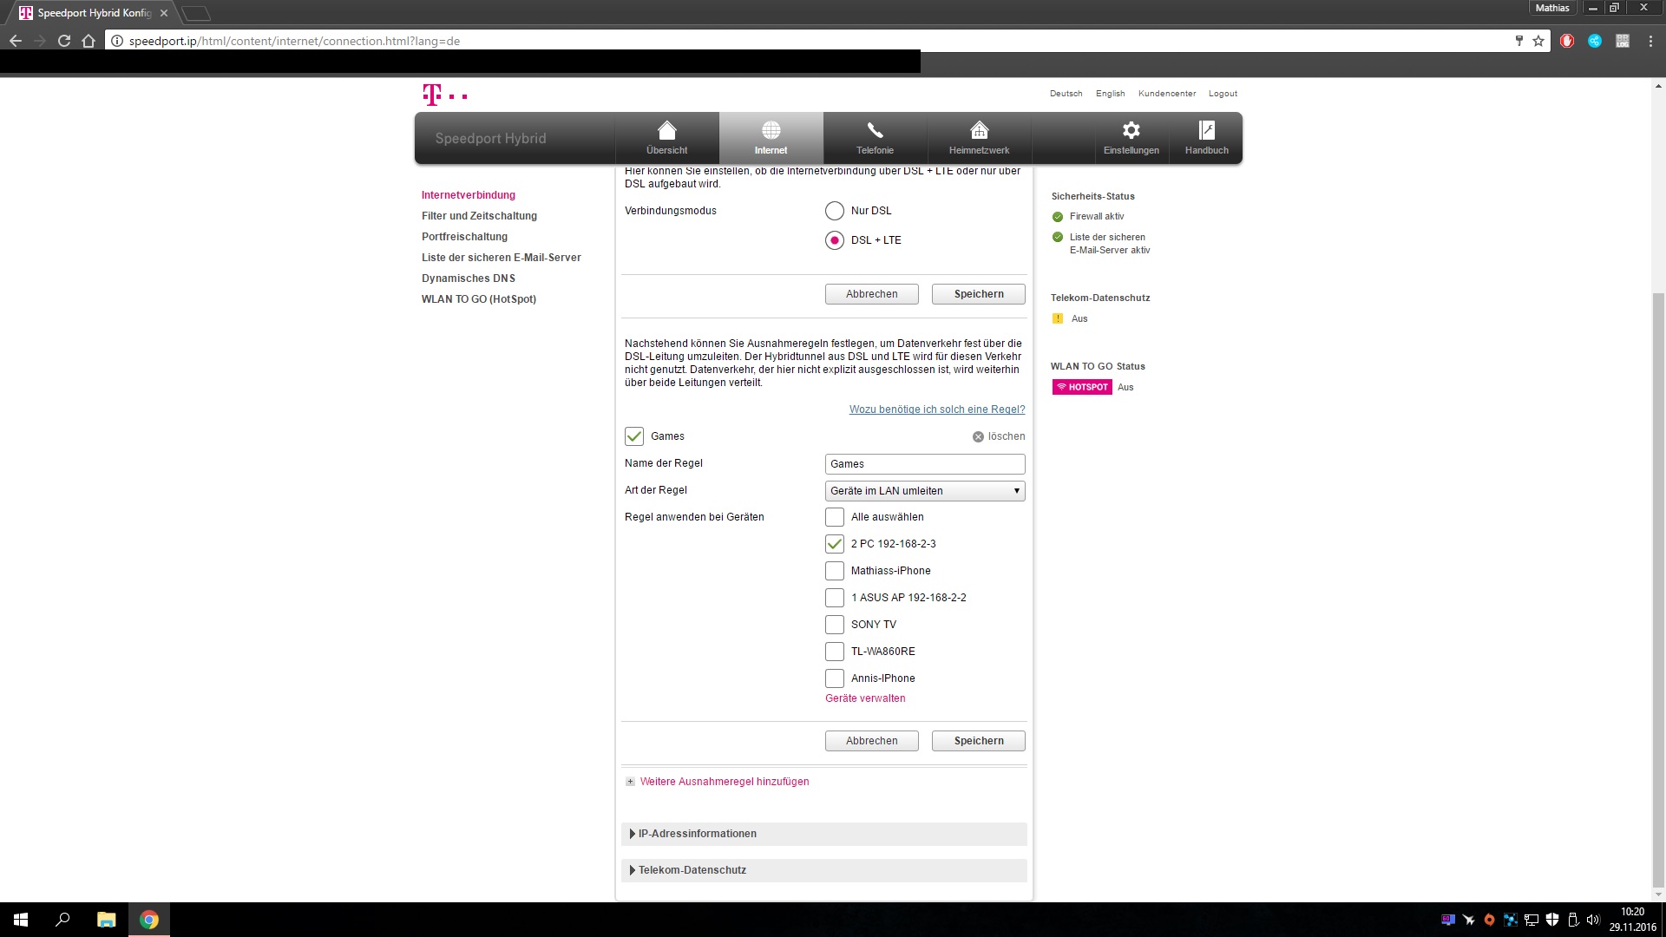Reload the page in Chrome
The height and width of the screenshot is (937, 1666).
[64, 41]
